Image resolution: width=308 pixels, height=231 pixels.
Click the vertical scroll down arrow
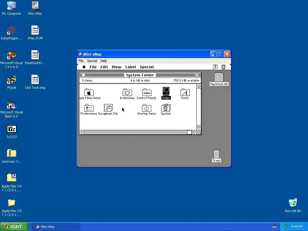(x=199, y=128)
